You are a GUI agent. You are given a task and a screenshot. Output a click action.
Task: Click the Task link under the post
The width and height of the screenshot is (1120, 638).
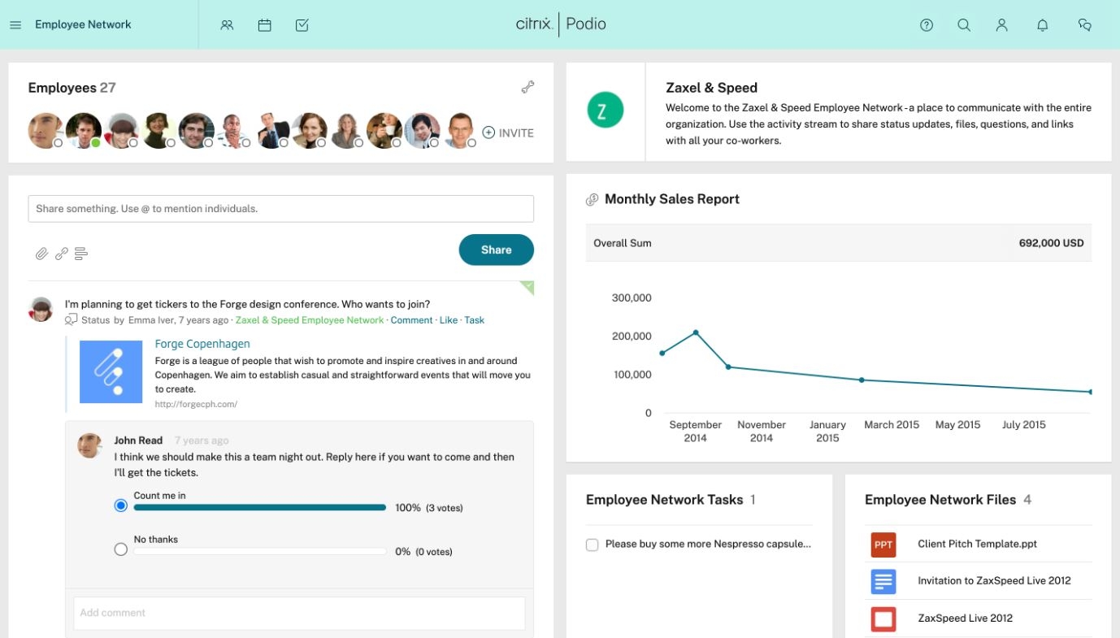[x=475, y=320]
